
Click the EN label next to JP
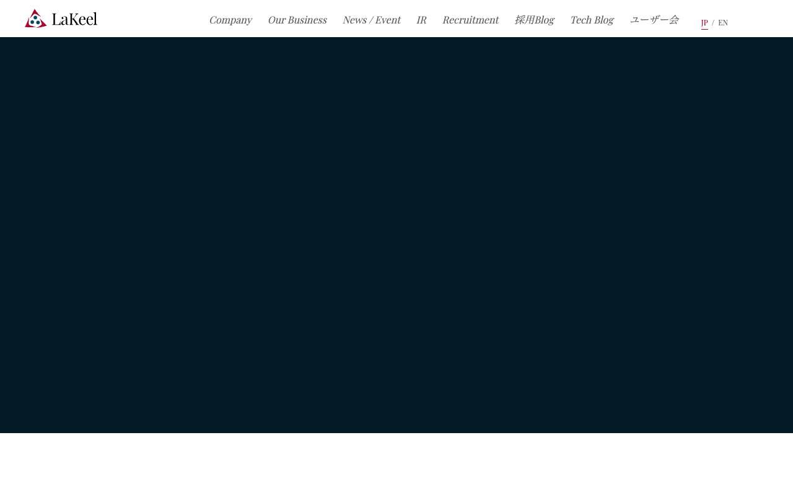point(723,22)
